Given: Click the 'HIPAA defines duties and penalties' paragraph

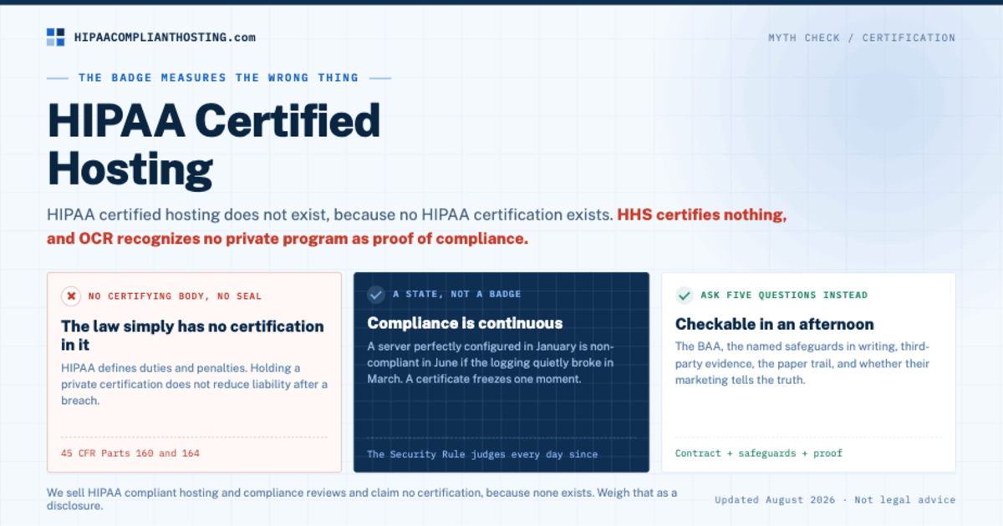Looking at the screenshot, I should (195, 384).
